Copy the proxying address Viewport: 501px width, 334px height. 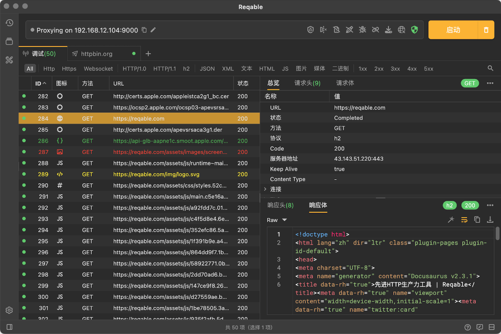[144, 30]
